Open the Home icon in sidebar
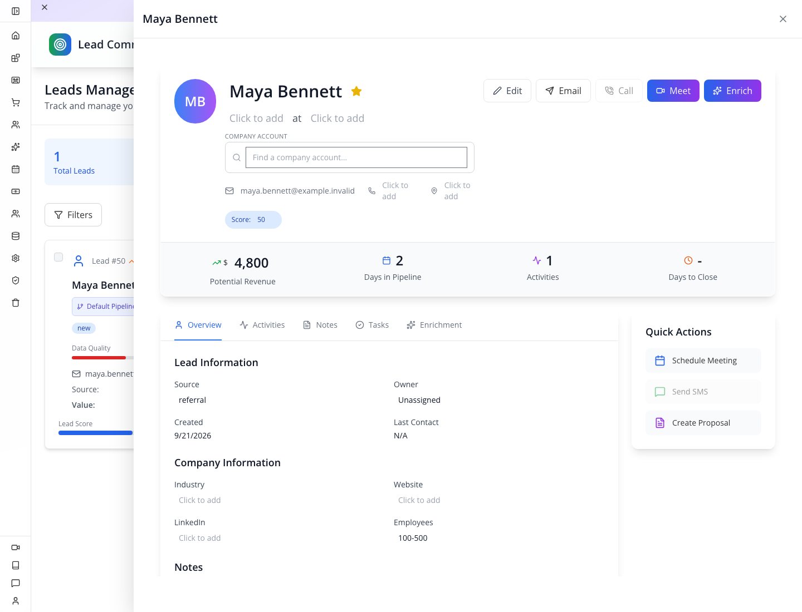 click(x=16, y=36)
